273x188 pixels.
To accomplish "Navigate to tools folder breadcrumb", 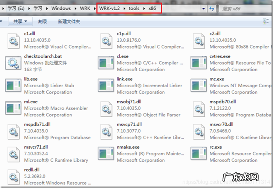I will coord(134,8).
